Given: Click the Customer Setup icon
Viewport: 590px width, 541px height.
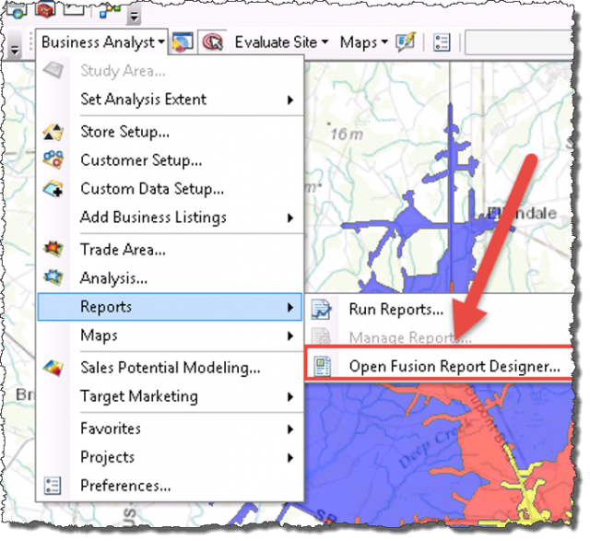Looking at the screenshot, I should 53,159.
